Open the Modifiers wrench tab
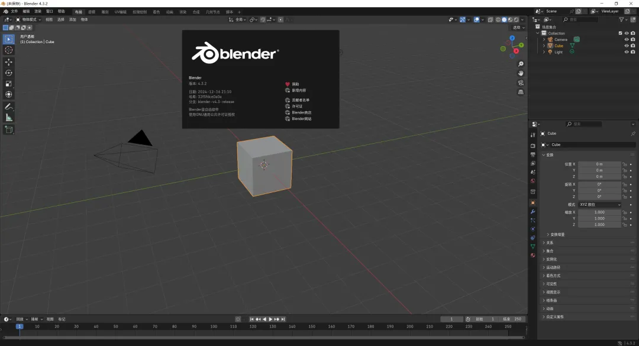Image resolution: width=639 pixels, height=346 pixels. pos(533,212)
